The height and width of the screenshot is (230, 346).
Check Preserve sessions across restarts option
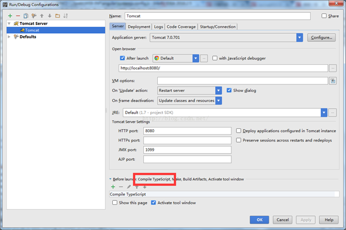pyautogui.click(x=238, y=140)
